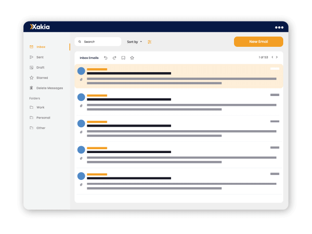Click the first email's attachment paperclip

click(81, 79)
